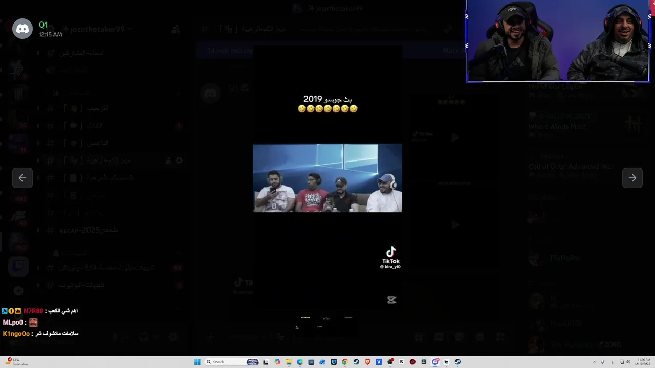655x368 pixels.
Task: Open the rightmost Steam taskbar icon
Action: [x=457, y=362]
